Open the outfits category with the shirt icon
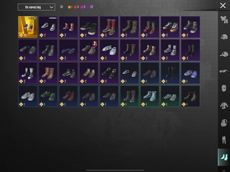 [x=224, y=19]
